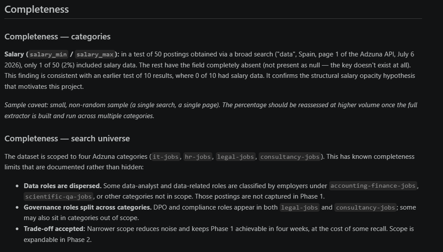The image size is (443, 252).
Task: Click the it-jobs code label
Action: coord(165,157)
